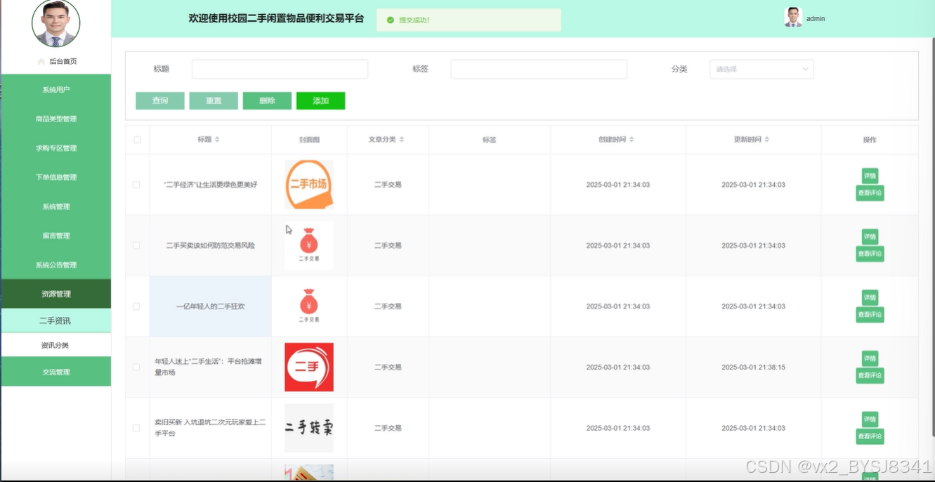Sort by the 标题 column arrows
The image size is (935, 482).
coord(217,140)
